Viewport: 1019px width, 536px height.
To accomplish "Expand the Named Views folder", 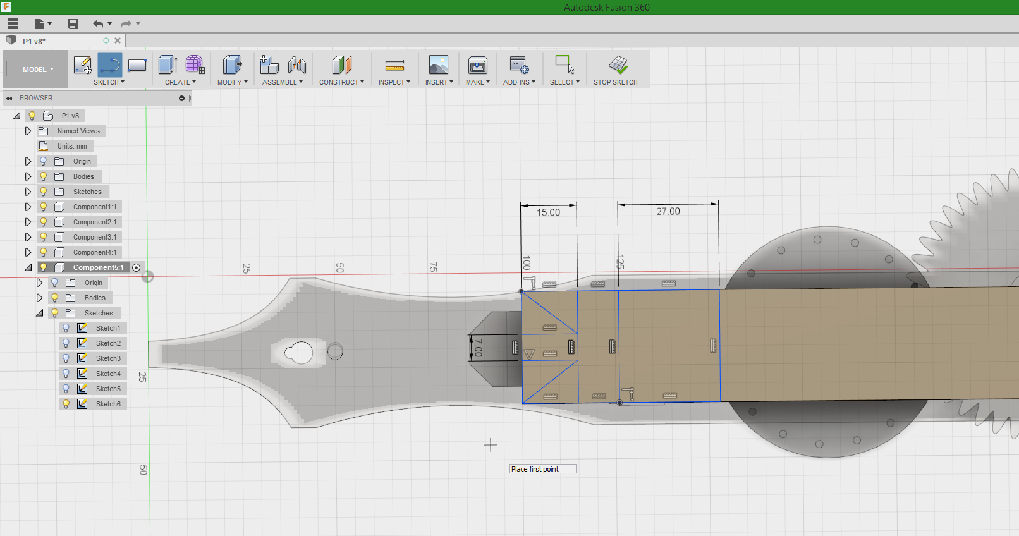I will [x=28, y=131].
